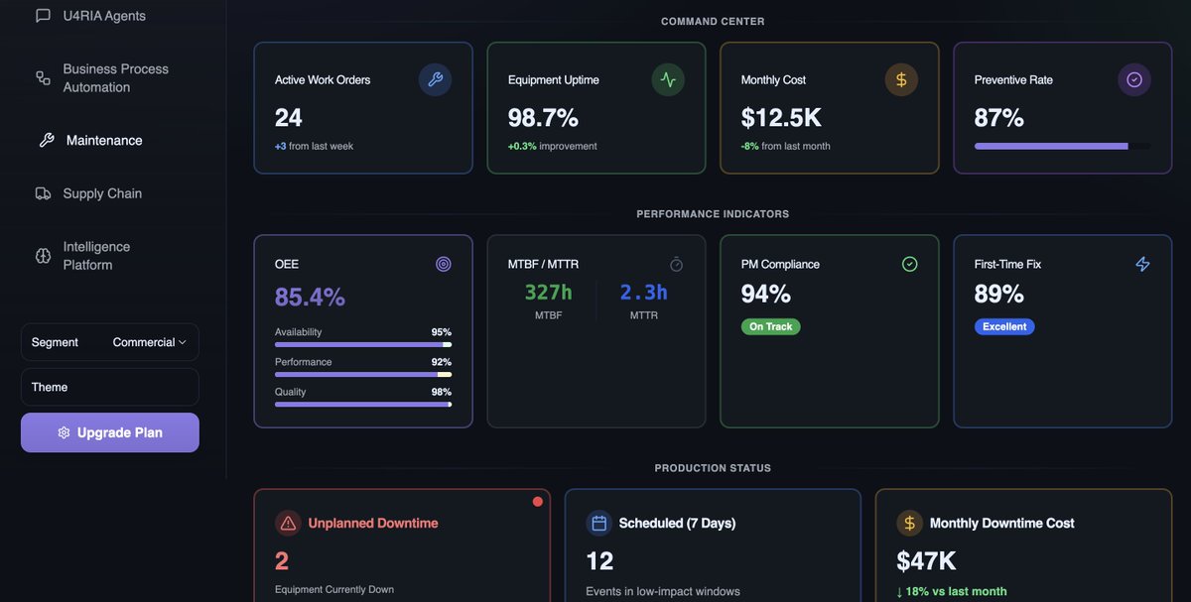Click the 87% preventive rate value
Image resolution: width=1191 pixels, height=602 pixels.
coord(999,118)
